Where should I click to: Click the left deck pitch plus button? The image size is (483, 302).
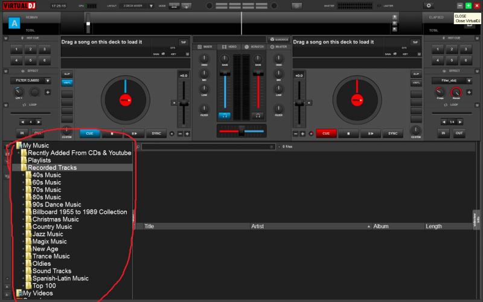[x=187, y=133]
